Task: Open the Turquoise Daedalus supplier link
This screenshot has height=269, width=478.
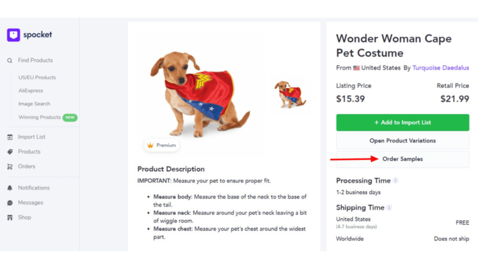Action: (x=441, y=68)
